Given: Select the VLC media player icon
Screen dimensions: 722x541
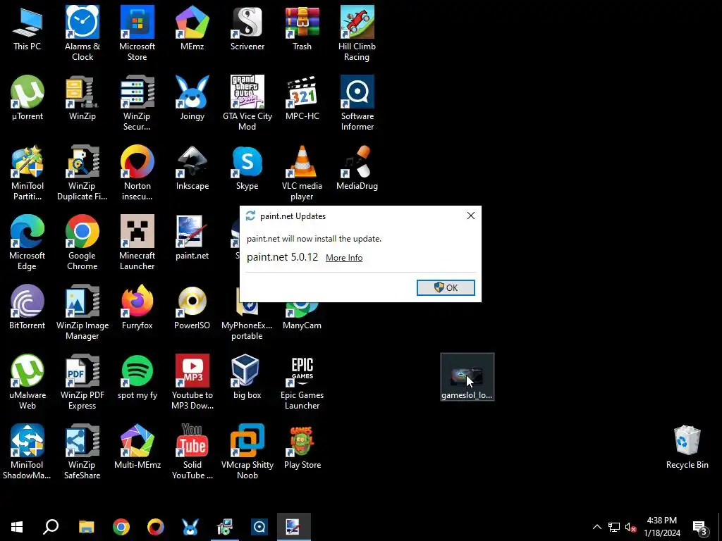Looking at the screenshot, I should [302, 173].
